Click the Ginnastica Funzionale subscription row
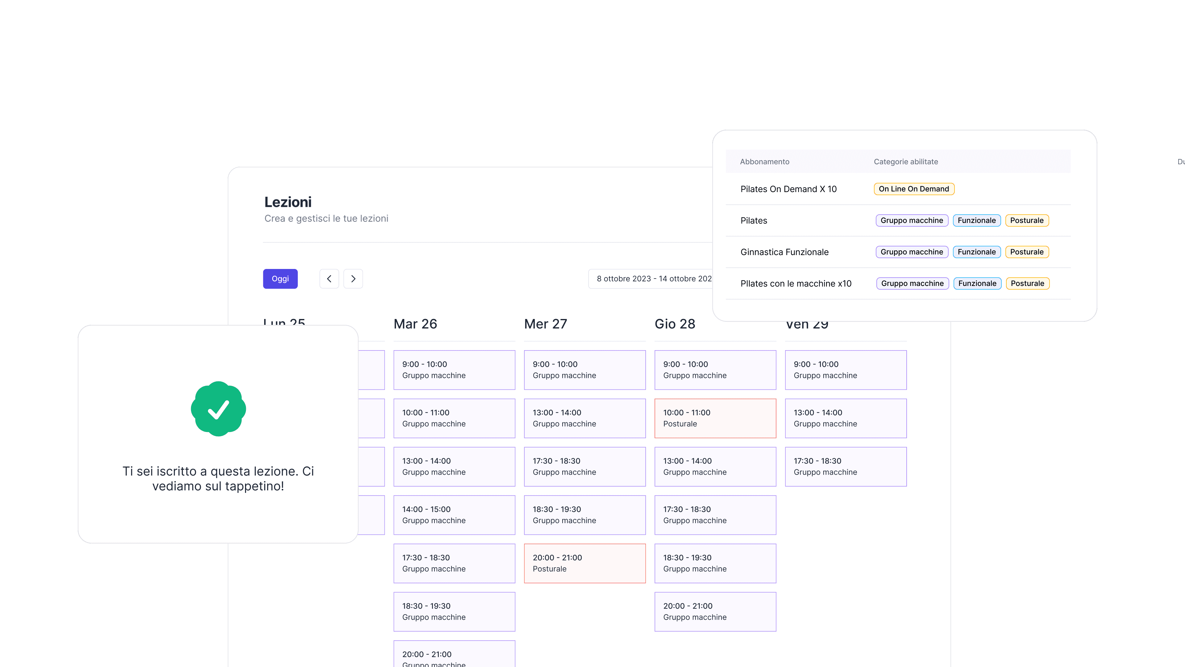The height and width of the screenshot is (667, 1185). click(784, 252)
